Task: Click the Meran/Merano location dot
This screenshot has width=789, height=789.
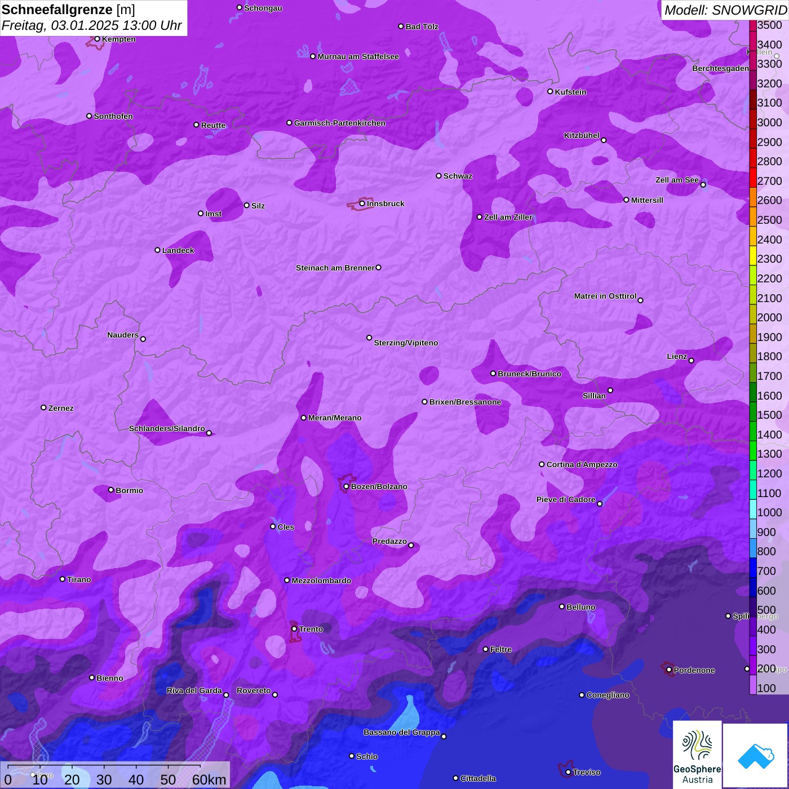Action: point(303,418)
